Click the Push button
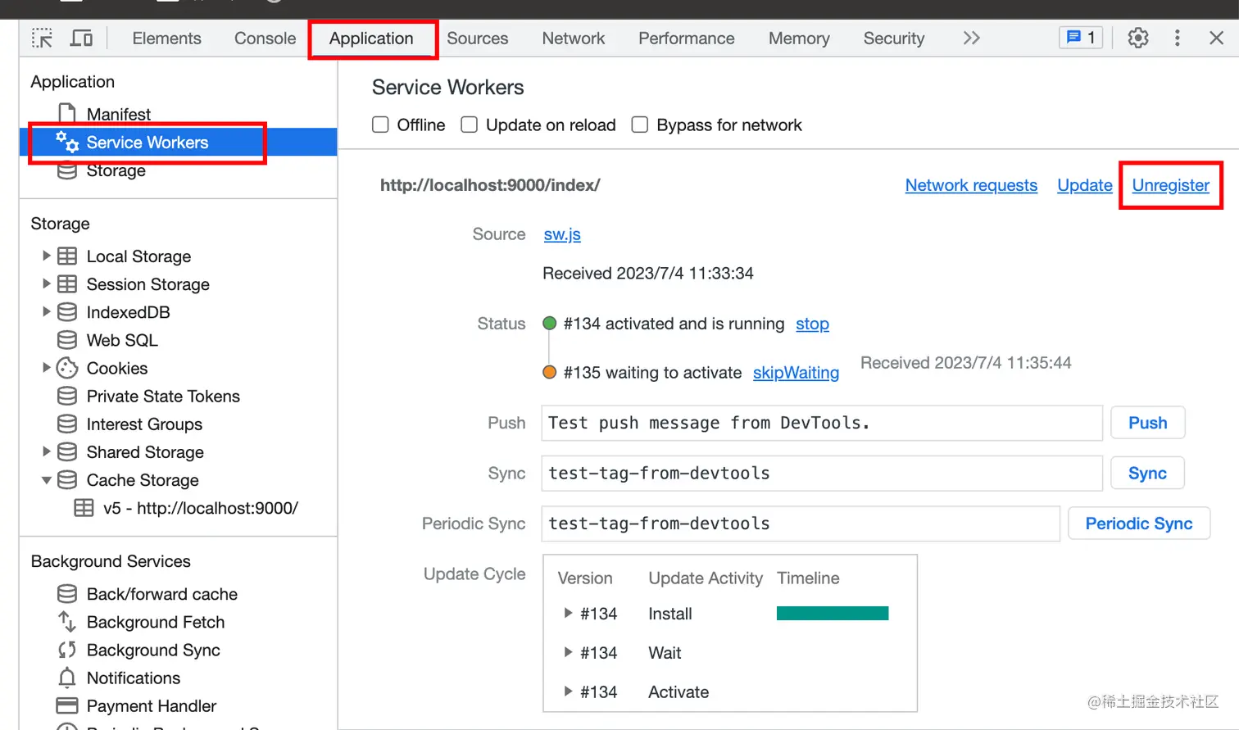The width and height of the screenshot is (1239, 730). (1147, 423)
